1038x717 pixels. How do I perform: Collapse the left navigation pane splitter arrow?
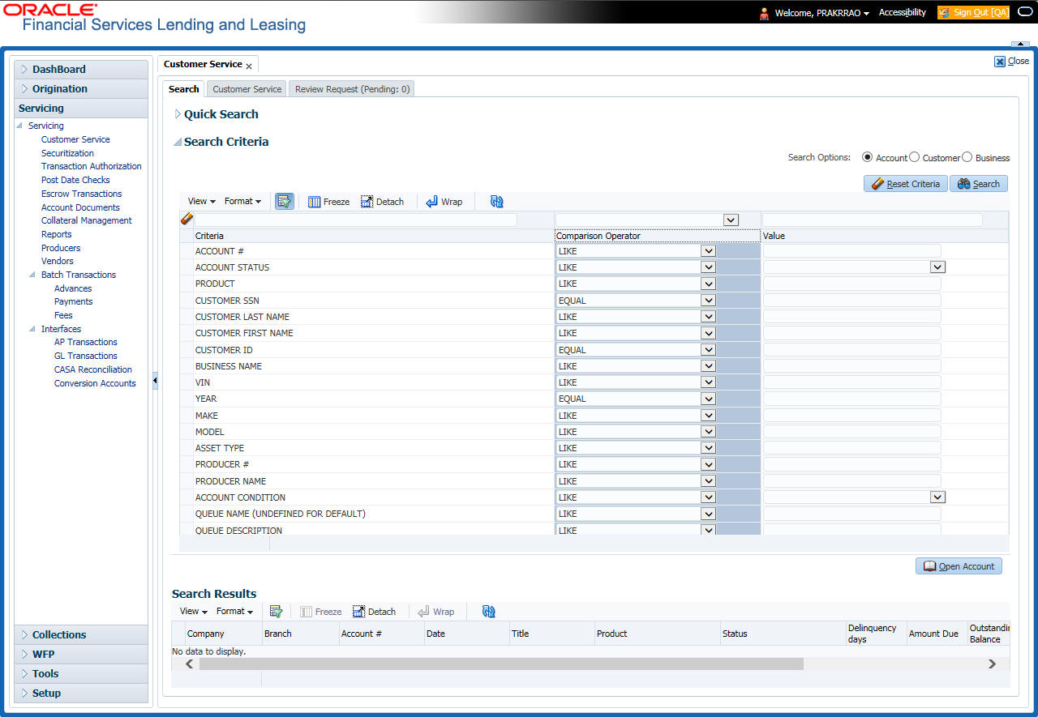pyautogui.click(x=154, y=381)
